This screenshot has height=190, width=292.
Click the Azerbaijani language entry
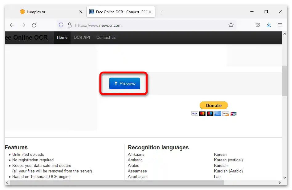[x=138, y=176]
